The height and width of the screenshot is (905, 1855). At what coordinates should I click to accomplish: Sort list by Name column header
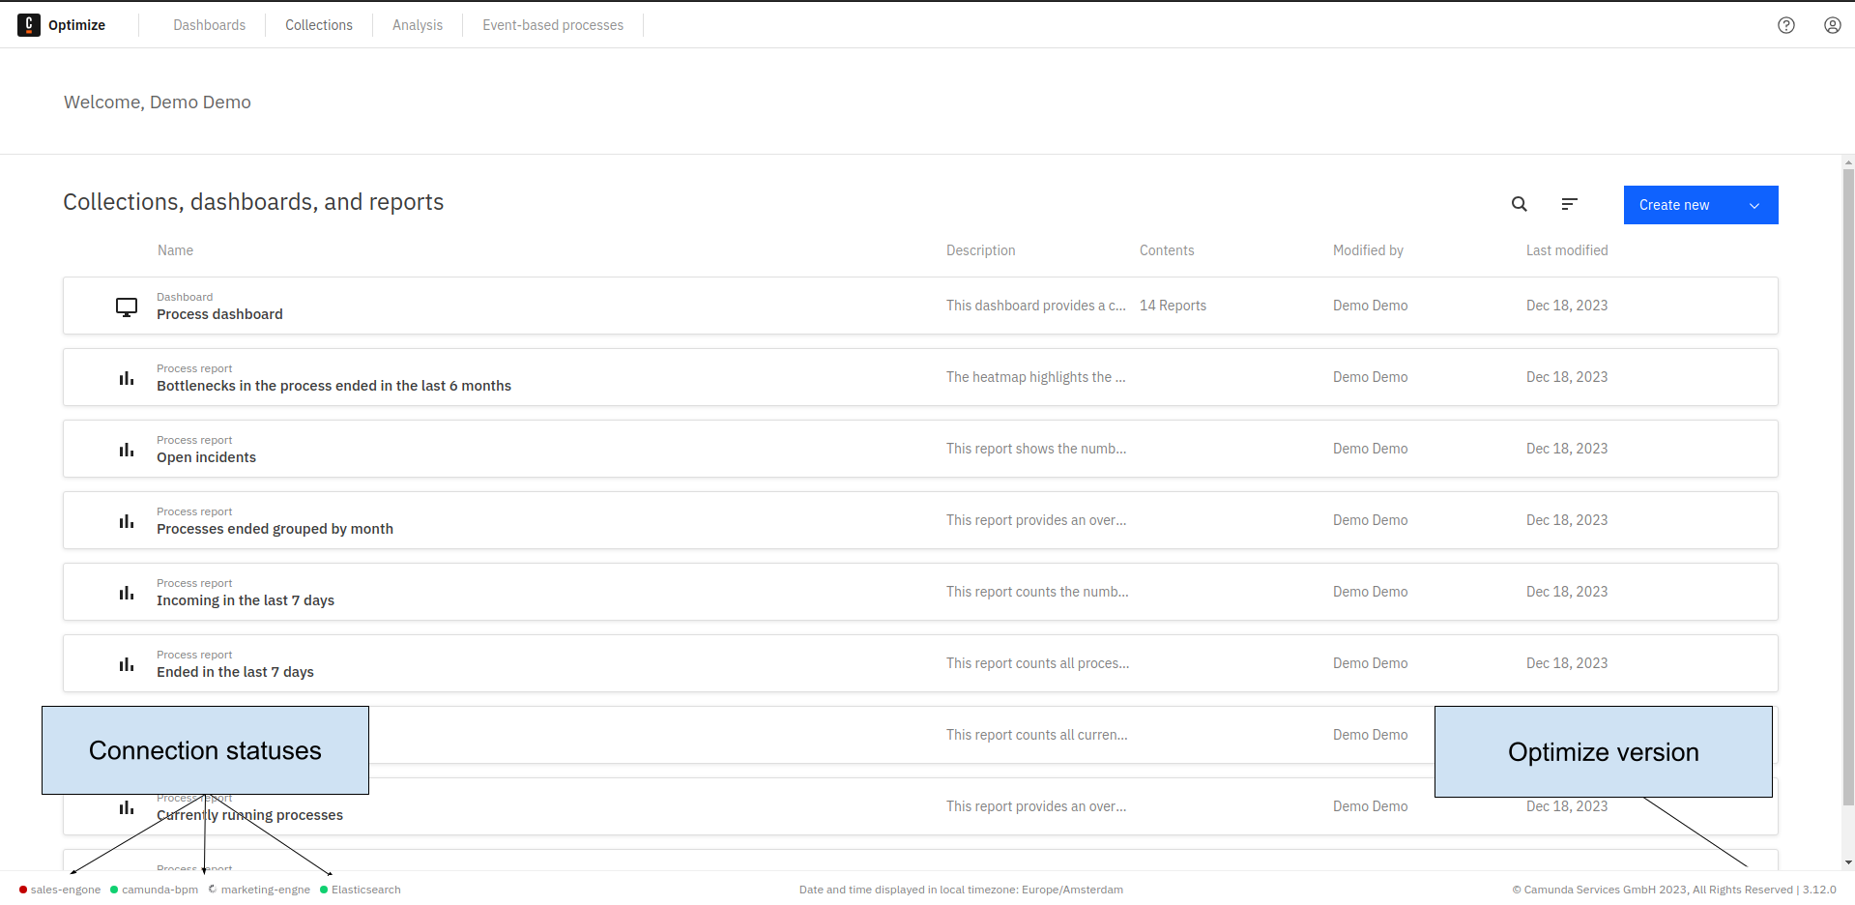click(175, 249)
